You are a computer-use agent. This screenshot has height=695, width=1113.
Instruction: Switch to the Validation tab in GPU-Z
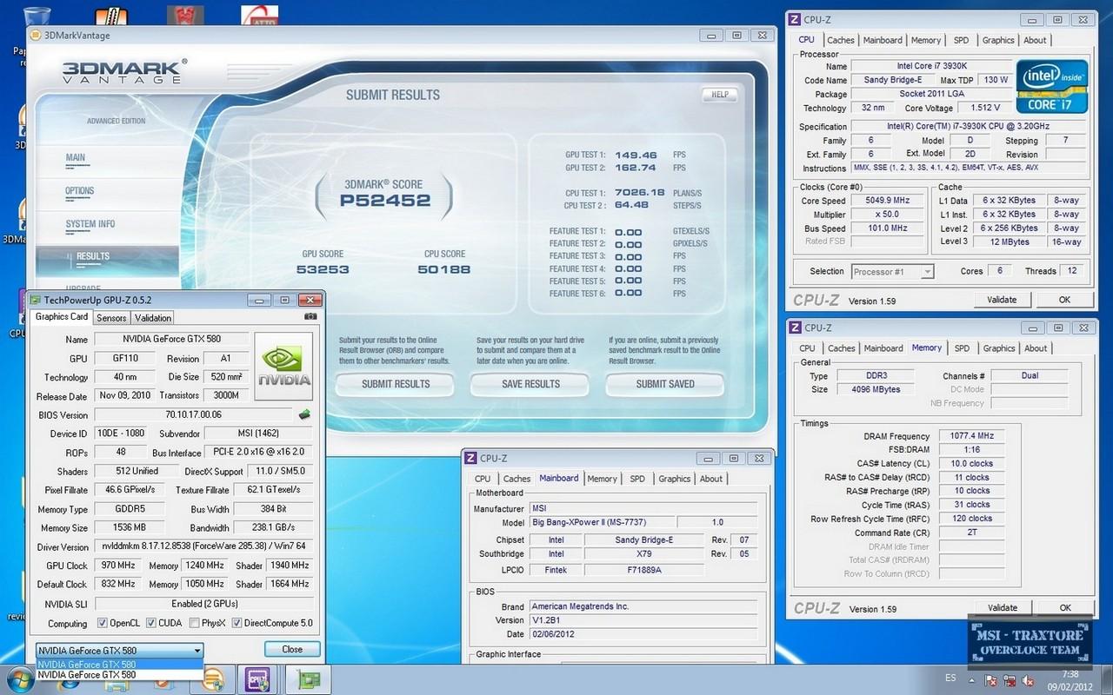point(153,318)
